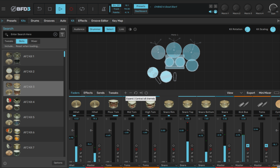Remove a mixer channel with minus icon
The width and height of the screenshot is (280, 168).
pos(131,93)
